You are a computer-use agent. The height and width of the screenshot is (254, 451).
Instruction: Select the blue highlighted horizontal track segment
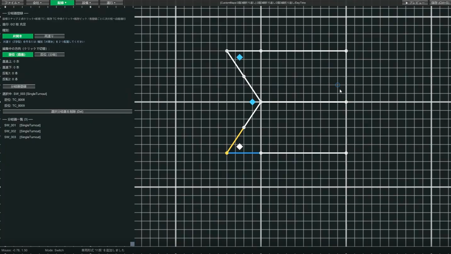click(244, 153)
